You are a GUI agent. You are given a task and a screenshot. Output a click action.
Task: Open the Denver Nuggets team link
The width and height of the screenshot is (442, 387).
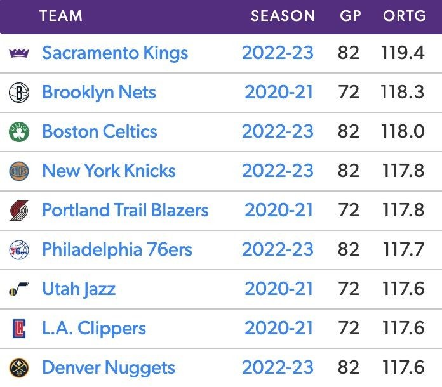(x=109, y=368)
